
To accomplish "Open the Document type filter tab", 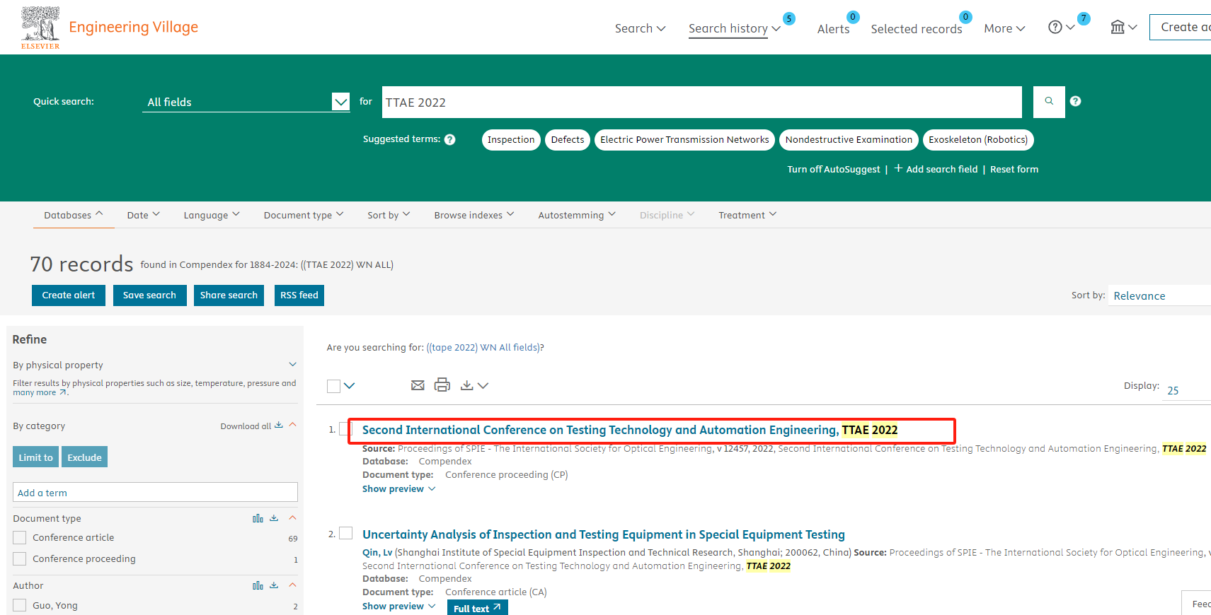I will 304,215.
